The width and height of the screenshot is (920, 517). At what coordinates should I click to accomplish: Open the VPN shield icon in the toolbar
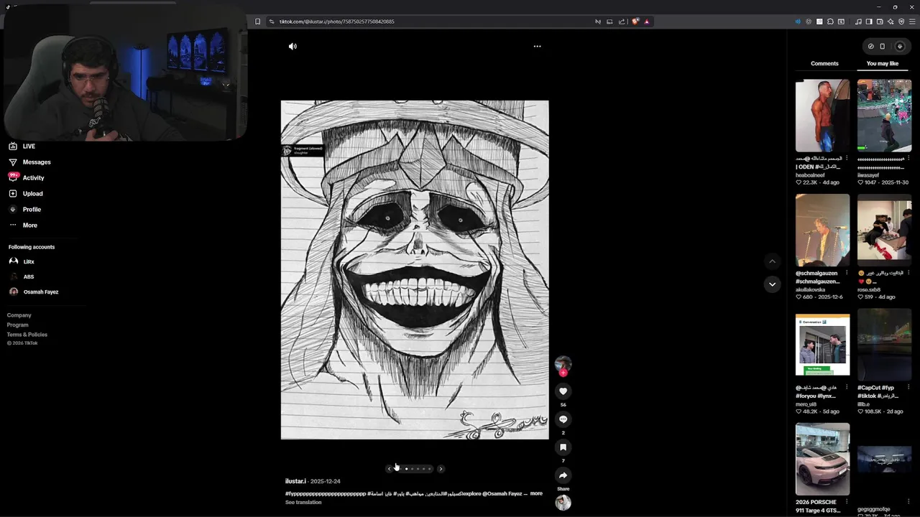[x=901, y=22]
